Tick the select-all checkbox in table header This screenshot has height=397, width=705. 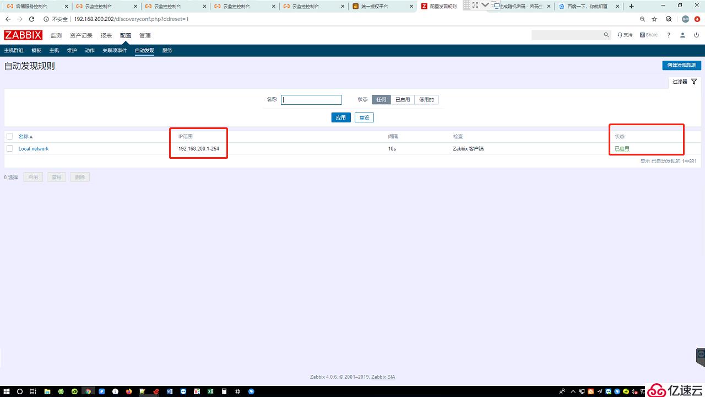pyautogui.click(x=9, y=136)
